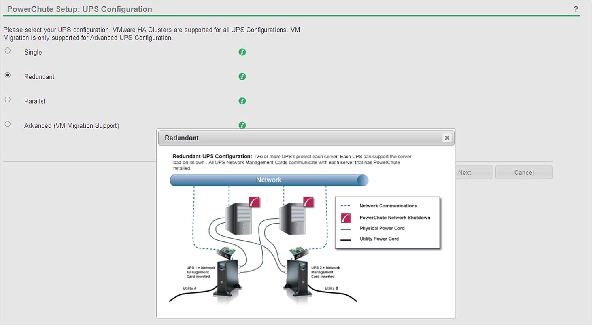Show info for Redundant configuration

(242, 77)
